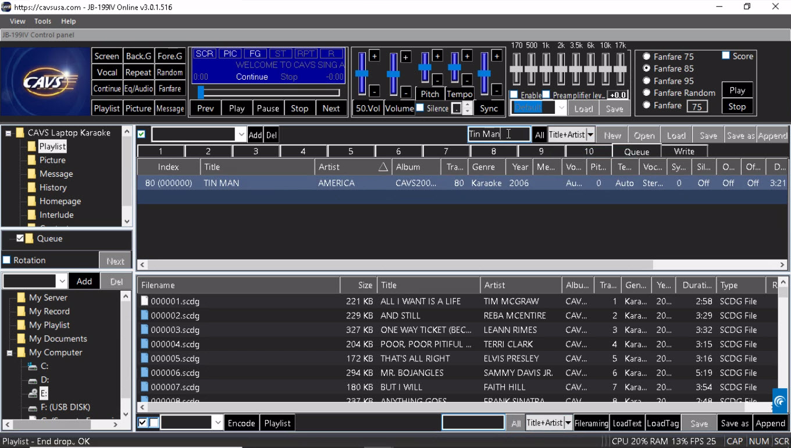Click the Interlude folder icon

coord(31,215)
